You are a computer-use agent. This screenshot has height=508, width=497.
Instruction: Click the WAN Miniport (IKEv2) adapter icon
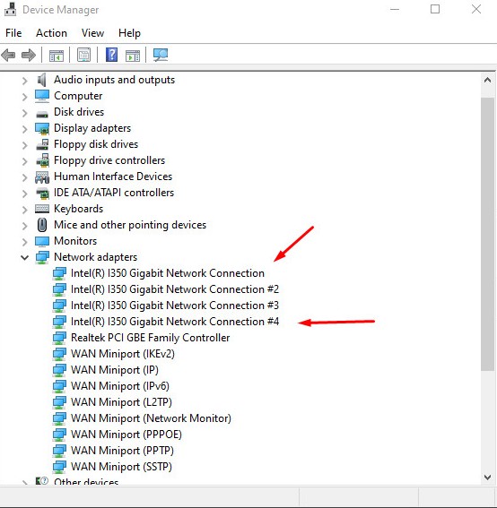click(59, 354)
